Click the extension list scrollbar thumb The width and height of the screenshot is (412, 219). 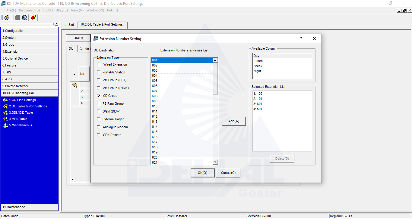click(x=215, y=79)
